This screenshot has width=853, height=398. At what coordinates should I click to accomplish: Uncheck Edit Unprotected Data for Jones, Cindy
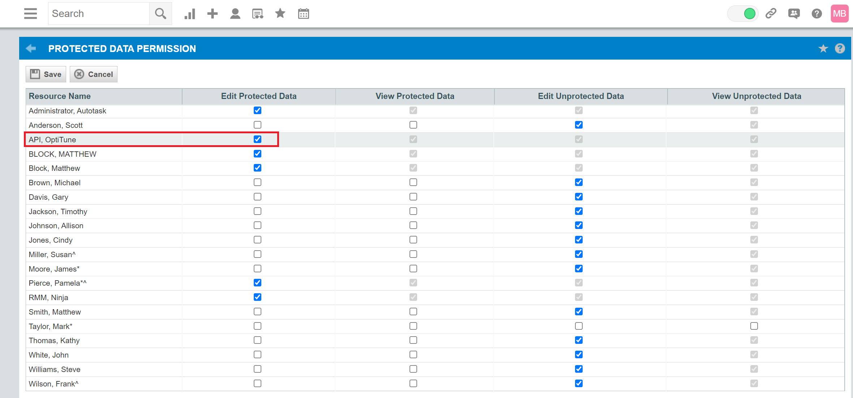(x=579, y=240)
